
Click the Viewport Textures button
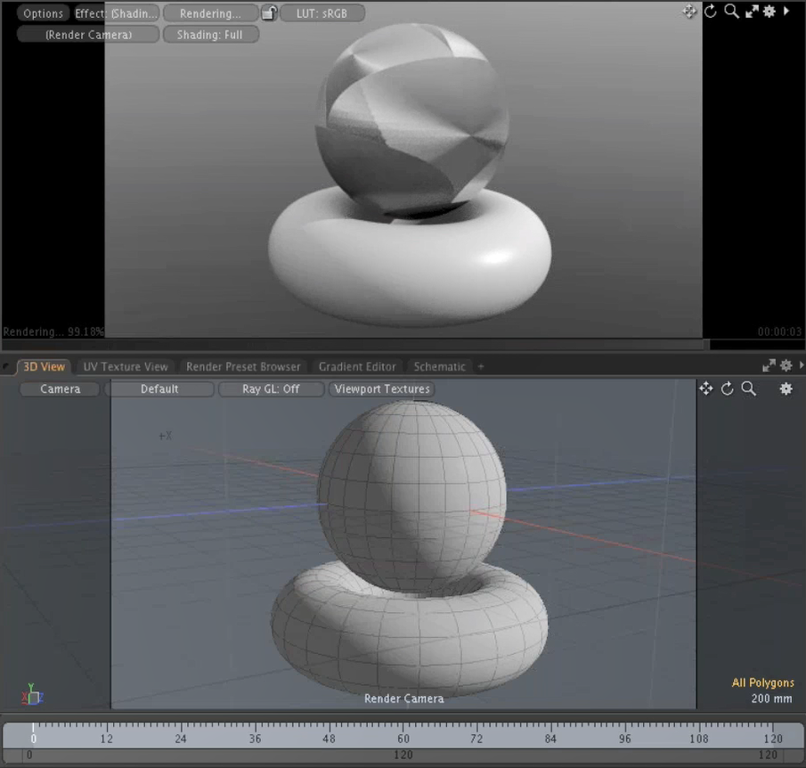pyautogui.click(x=381, y=389)
